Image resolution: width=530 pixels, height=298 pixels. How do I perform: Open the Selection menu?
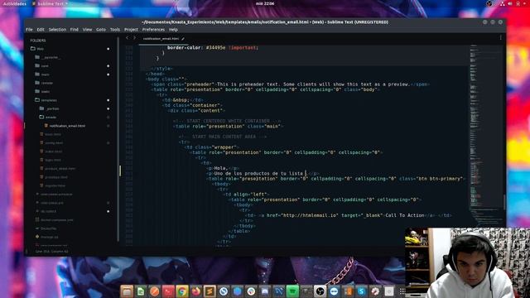coord(57,30)
